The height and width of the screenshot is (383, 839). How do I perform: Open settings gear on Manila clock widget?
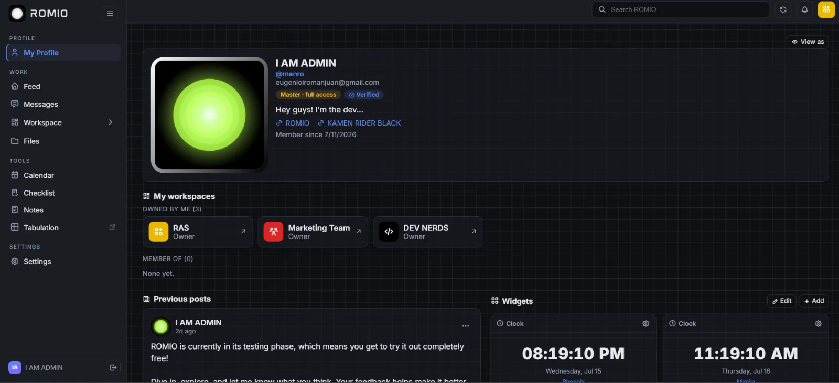(818, 324)
